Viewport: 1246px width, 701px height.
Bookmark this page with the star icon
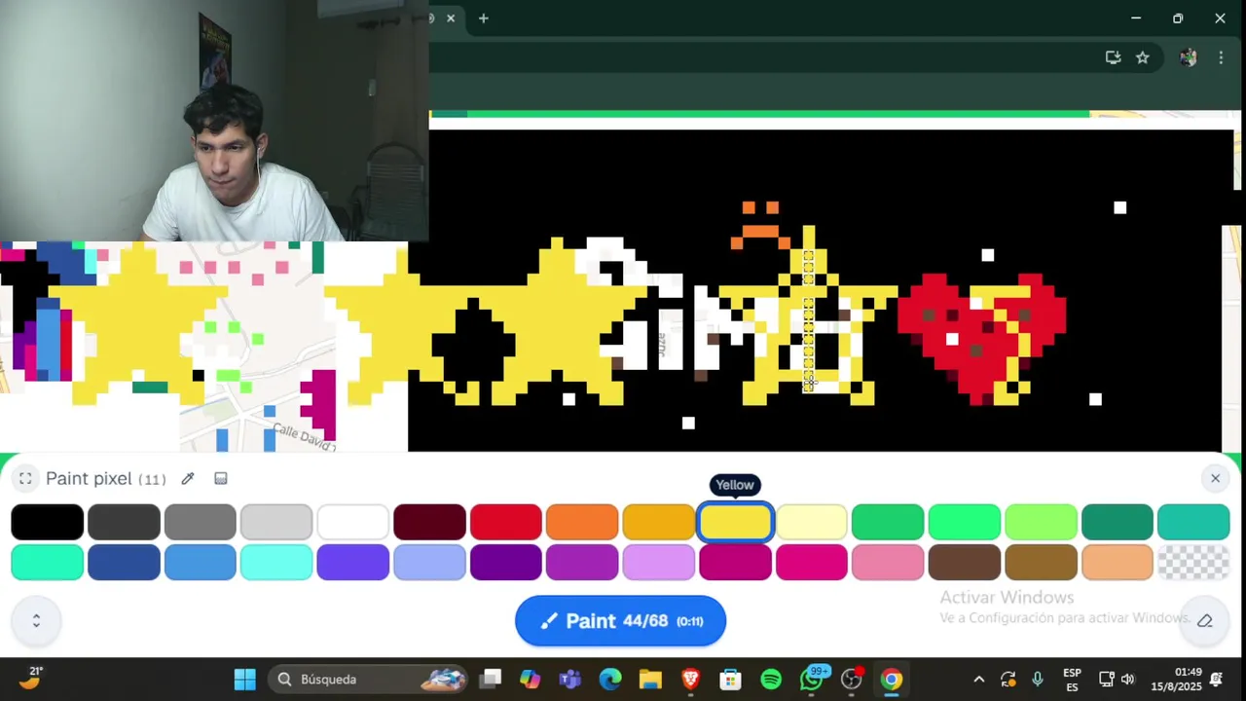click(1143, 57)
